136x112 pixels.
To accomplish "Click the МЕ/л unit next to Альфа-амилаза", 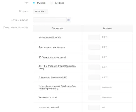I will coord(105,37).
